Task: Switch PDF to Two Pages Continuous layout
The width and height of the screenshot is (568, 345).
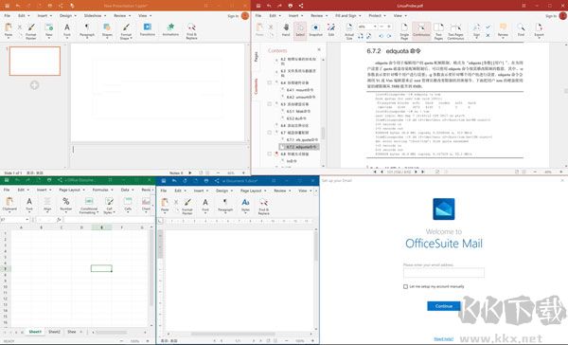Action: coord(455,31)
